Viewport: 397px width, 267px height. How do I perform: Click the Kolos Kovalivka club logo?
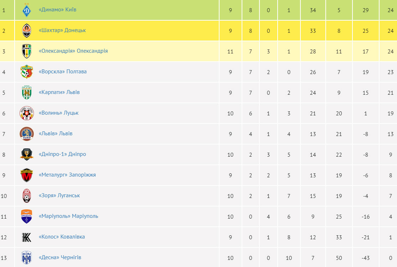pyautogui.click(x=27, y=237)
